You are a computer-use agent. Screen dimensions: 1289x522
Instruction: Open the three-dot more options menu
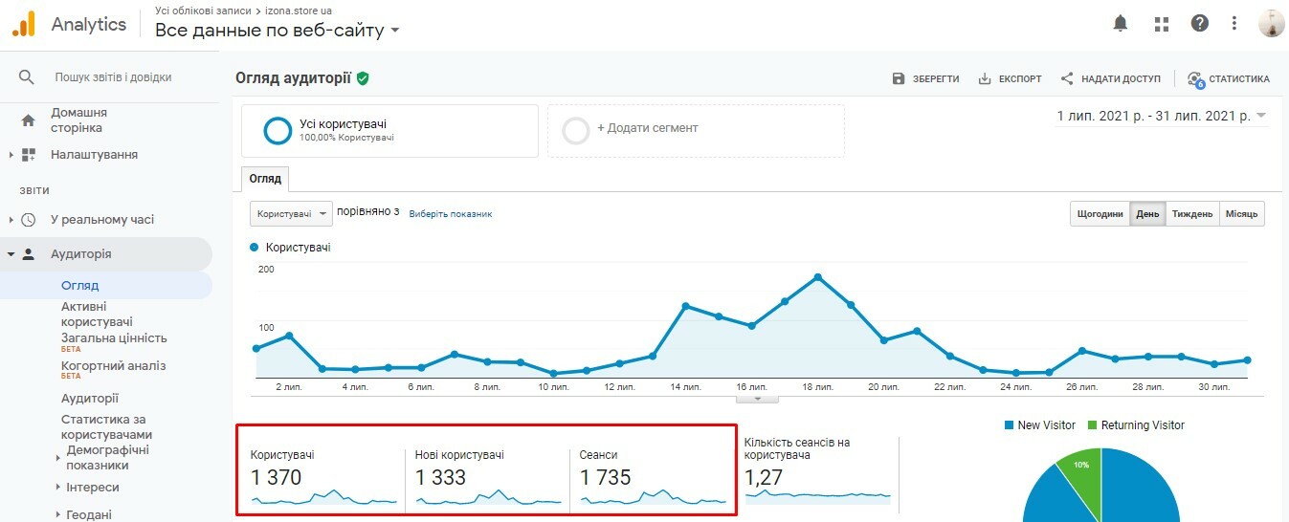click(1234, 24)
